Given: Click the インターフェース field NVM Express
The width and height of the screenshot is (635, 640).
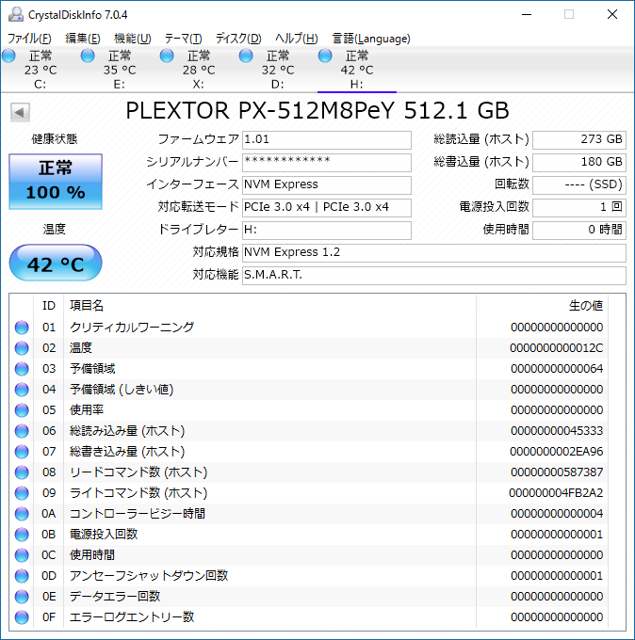Looking at the screenshot, I should [327, 184].
